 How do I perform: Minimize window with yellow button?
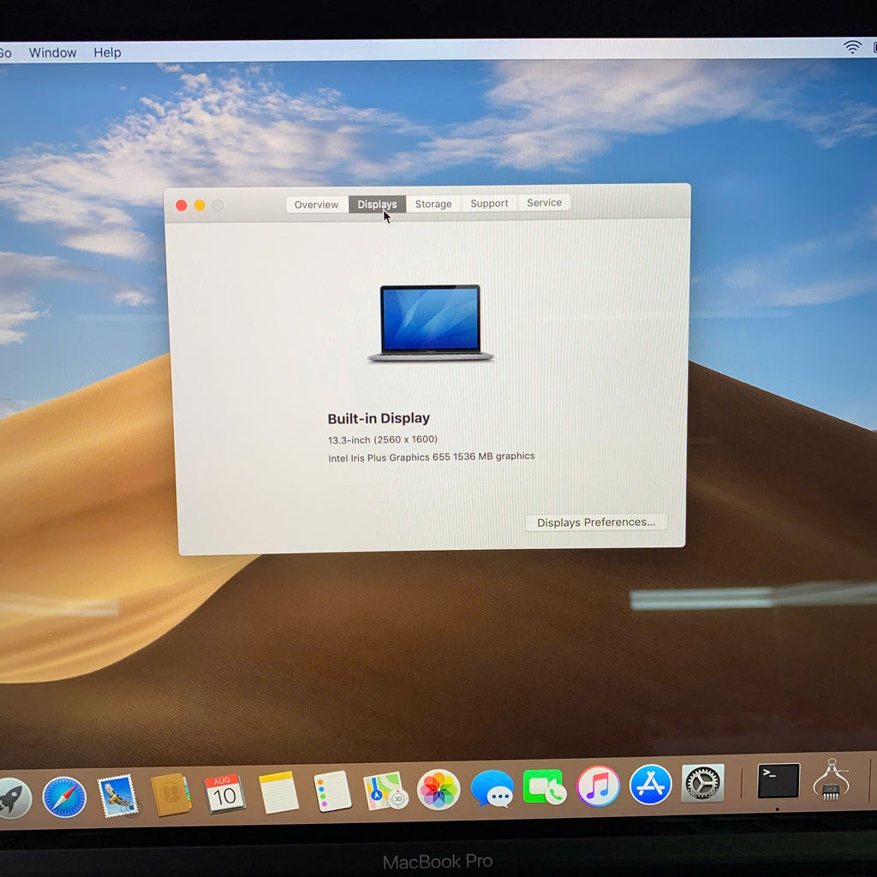point(200,206)
